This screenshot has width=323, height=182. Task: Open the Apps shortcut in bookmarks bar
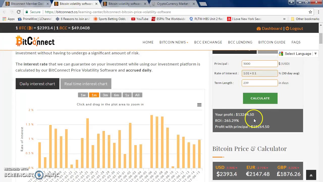tap(9, 19)
